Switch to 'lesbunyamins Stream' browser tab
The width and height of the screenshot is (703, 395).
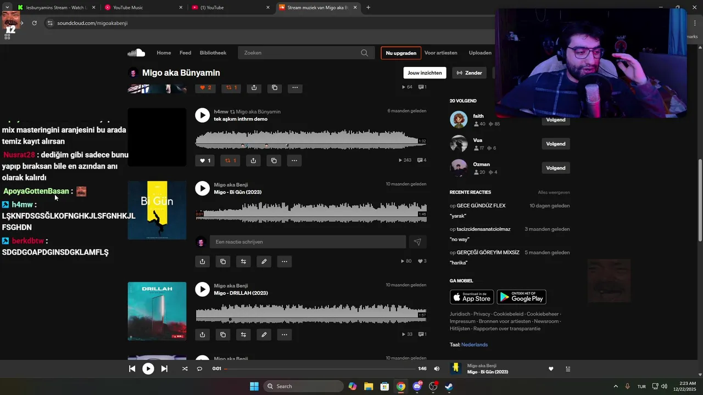pos(56,8)
